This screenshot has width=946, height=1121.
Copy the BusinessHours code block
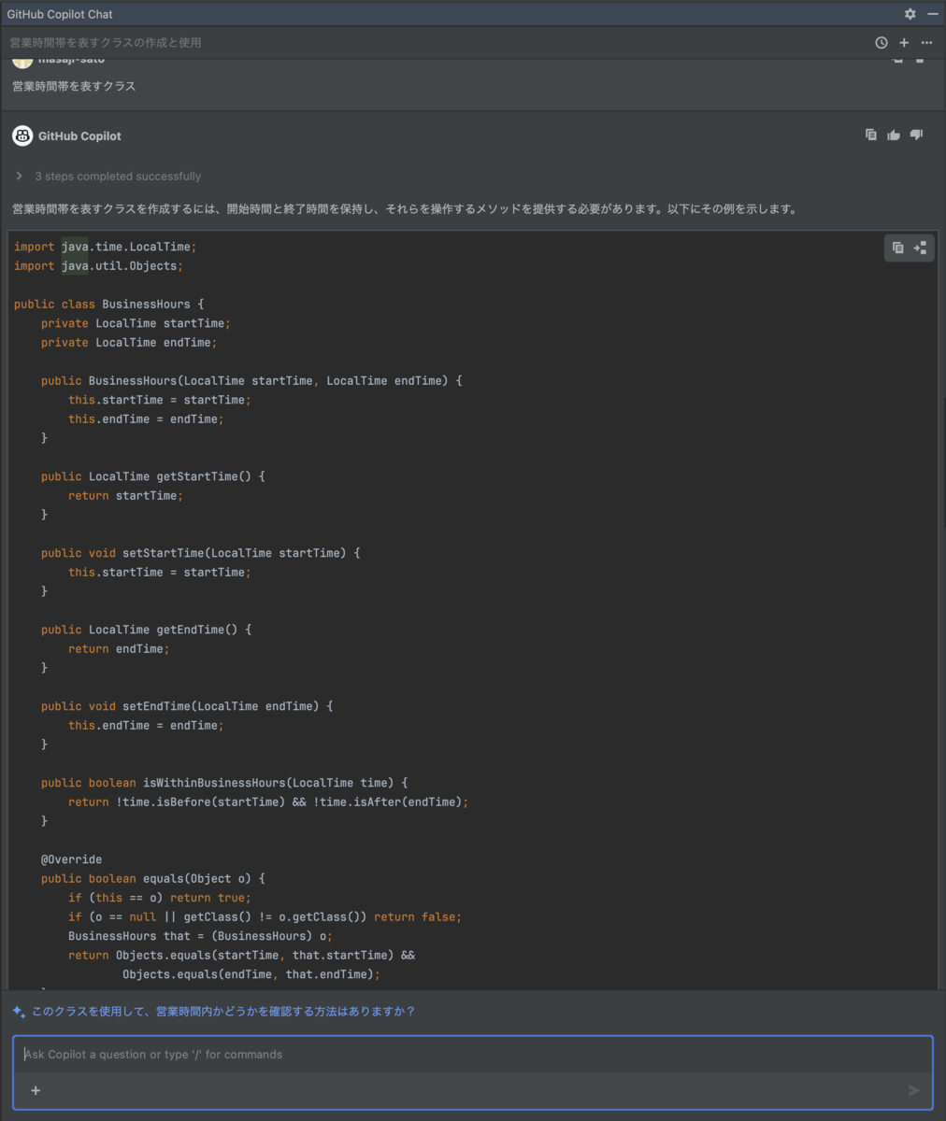[898, 248]
